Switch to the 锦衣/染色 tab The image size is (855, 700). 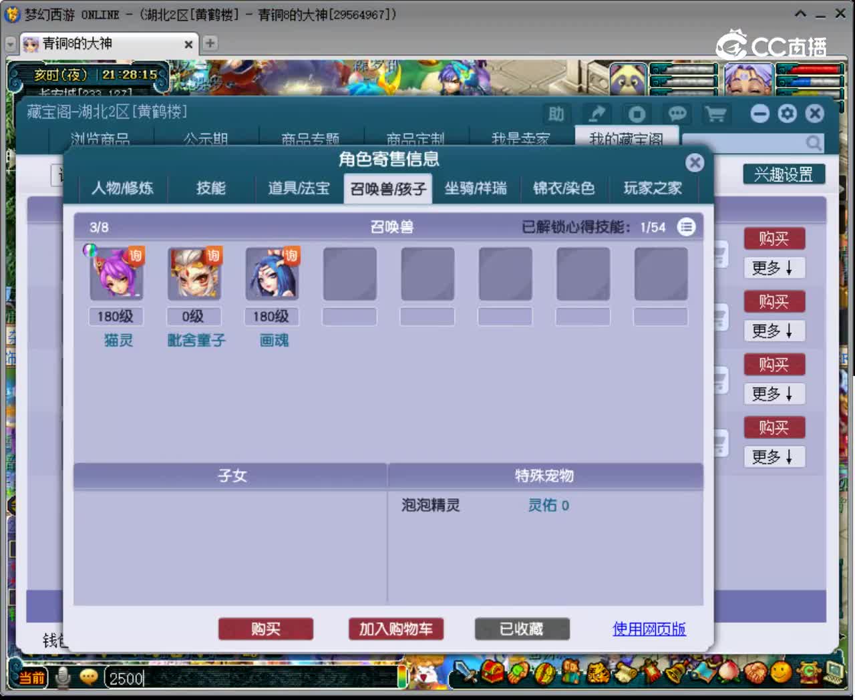click(564, 188)
